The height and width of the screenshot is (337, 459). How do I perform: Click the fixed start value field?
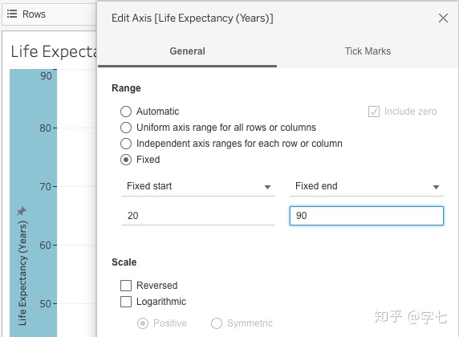(x=198, y=216)
